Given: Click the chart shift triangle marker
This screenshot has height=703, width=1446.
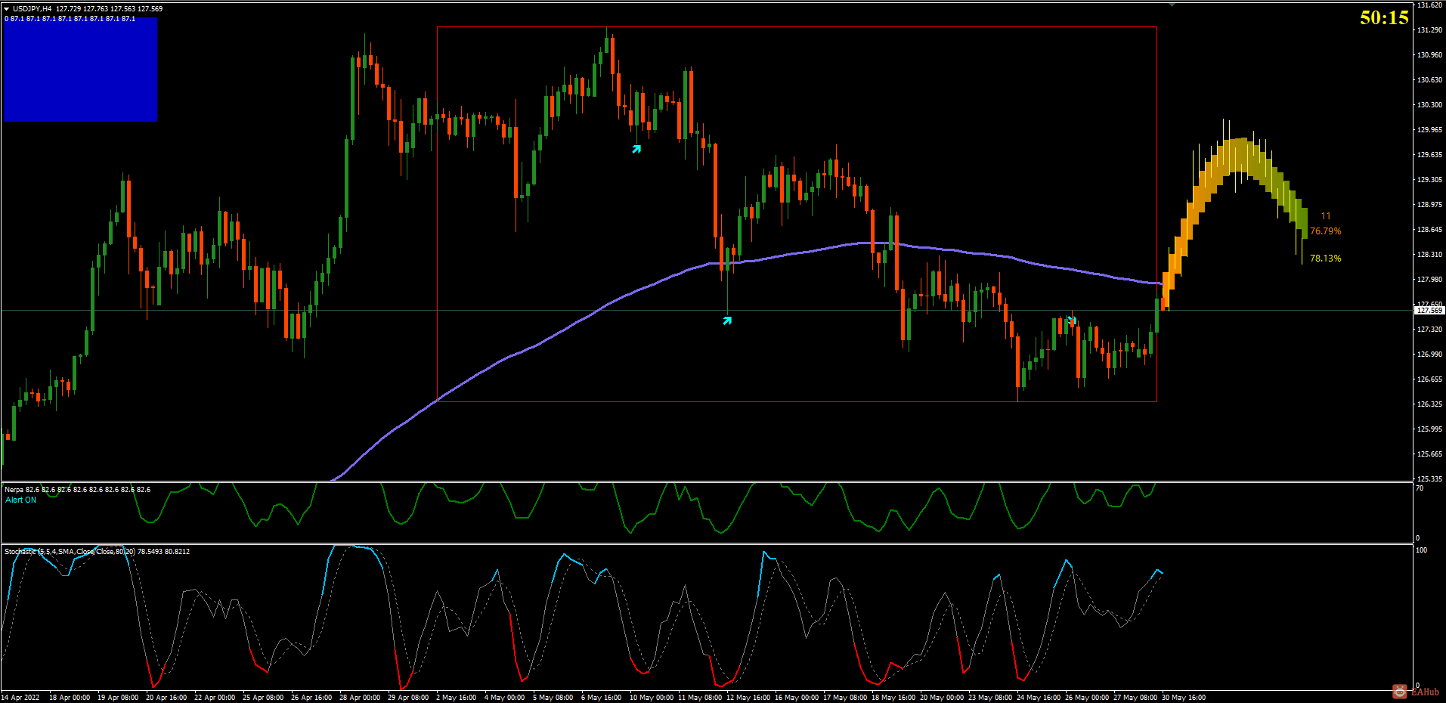Looking at the screenshot, I should (1172, 4).
